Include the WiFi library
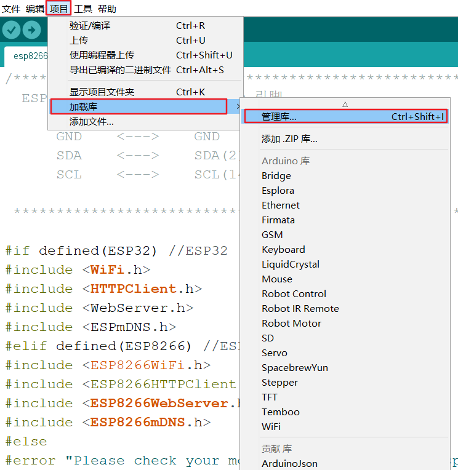This screenshot has width=458, height=470. (x=345, y=426)
